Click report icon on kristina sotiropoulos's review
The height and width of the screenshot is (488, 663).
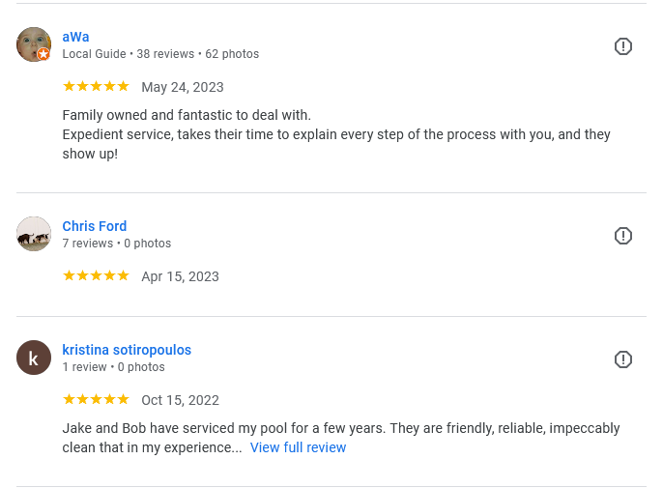coord(623,359)
